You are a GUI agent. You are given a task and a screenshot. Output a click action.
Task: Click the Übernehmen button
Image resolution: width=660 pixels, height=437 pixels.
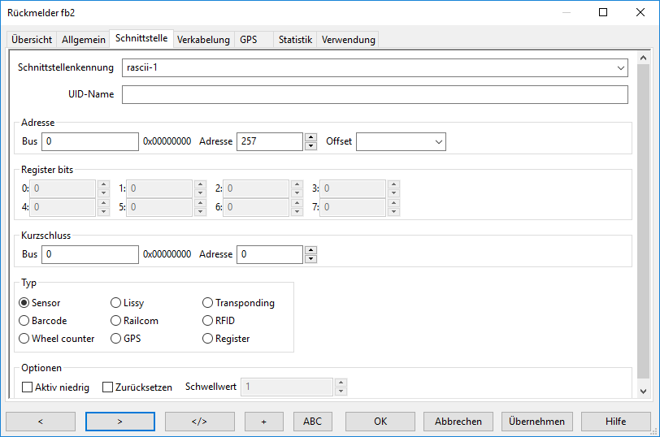537,422
